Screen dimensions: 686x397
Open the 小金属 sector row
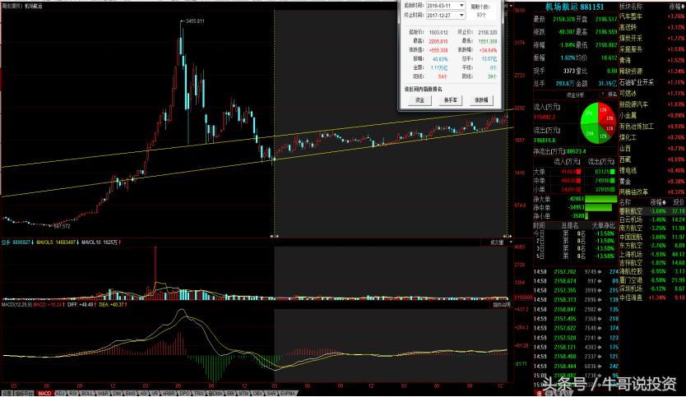[652, 115]
